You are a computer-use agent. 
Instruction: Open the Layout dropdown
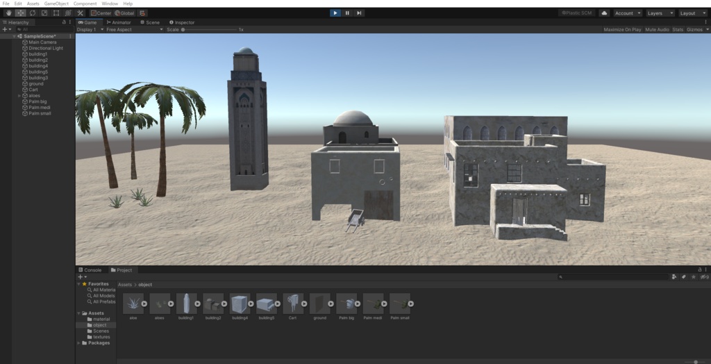pos(693,13)
